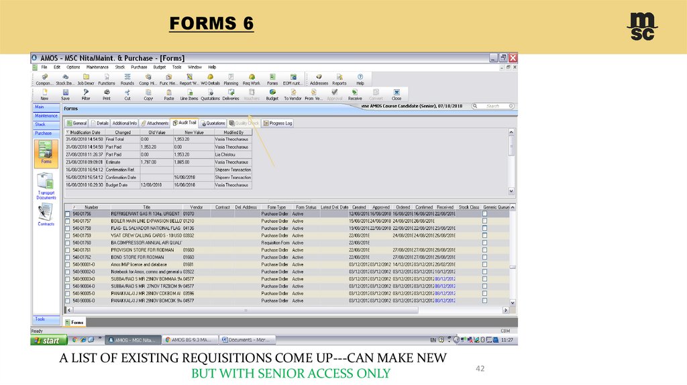The width and height of the screenshot is (687, 385).
Task: Select the REFRIGERANT GAS R 134a row
Action: pos(287,214)
